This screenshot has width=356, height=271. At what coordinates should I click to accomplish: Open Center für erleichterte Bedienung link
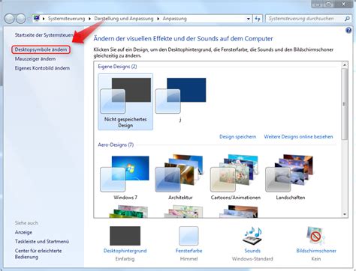(x=38, y=254)
